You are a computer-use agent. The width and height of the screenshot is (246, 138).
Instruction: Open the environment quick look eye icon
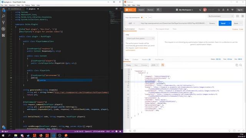238,16
